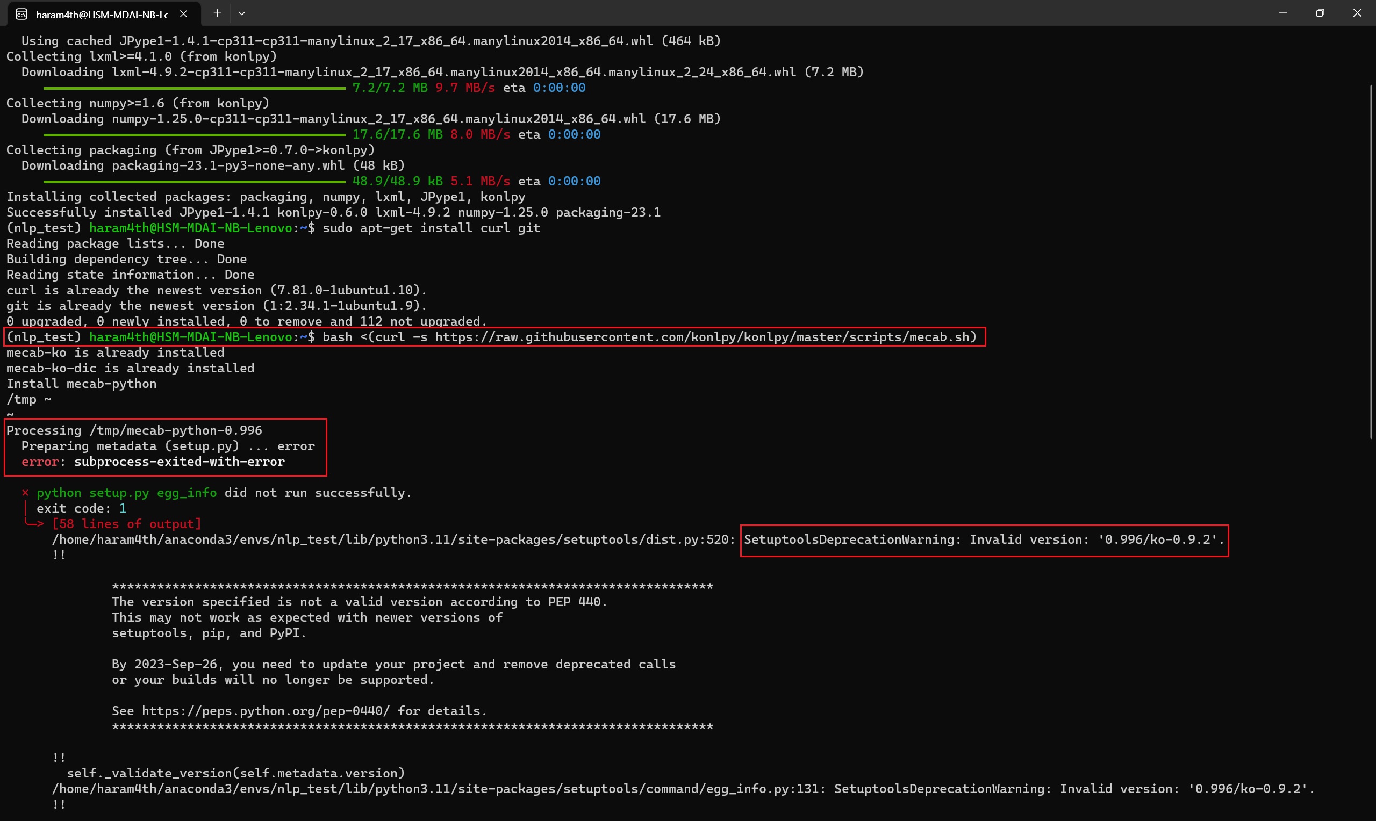Click 'subprocess-exited-with-error' error message

[x=180, y=462]
